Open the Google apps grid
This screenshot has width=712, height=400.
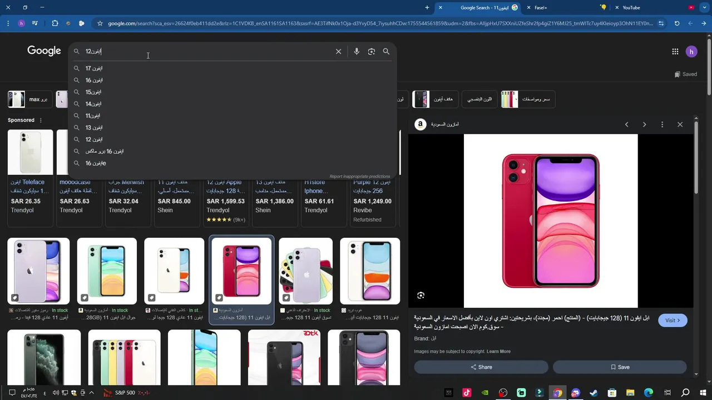pyautogui.click(x=675, y=52)
